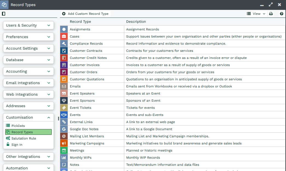Open the Emails record type

pyautogui.click(x=75, y=86)
